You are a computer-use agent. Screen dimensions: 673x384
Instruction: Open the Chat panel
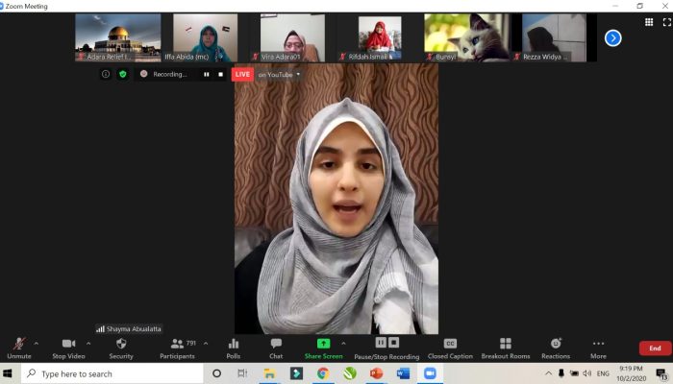[x=276, y=348]
